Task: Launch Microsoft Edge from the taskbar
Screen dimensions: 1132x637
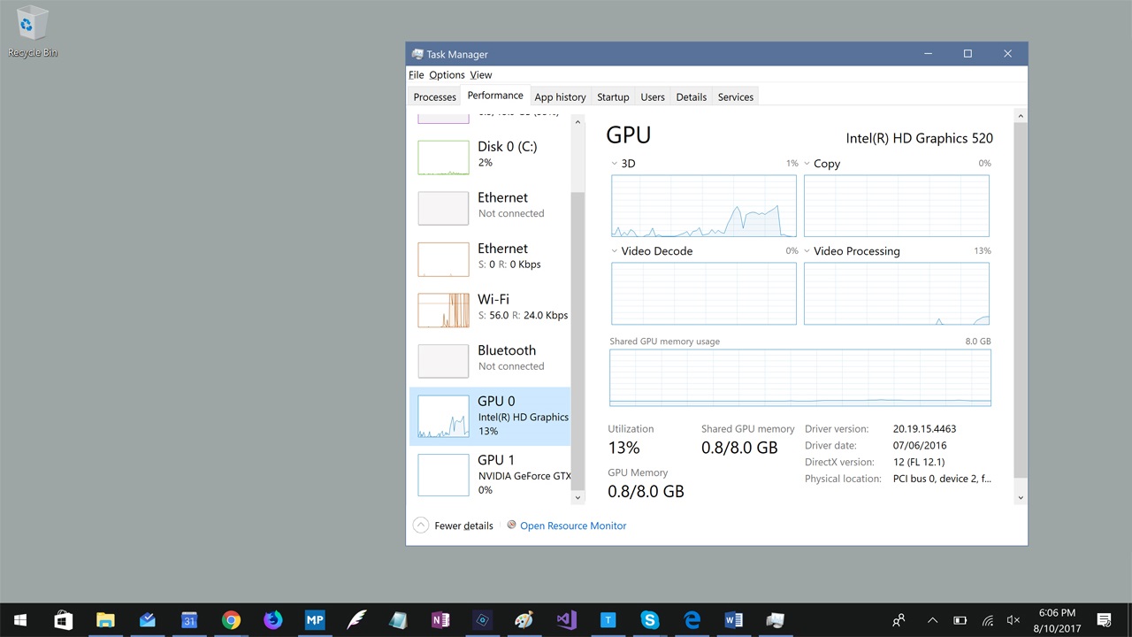Action: [x=692, y=619]
